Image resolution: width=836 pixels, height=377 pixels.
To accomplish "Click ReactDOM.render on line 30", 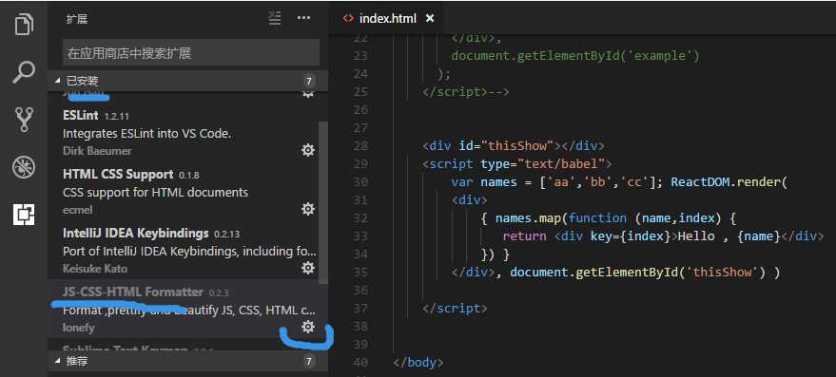I will click(726, 182).
